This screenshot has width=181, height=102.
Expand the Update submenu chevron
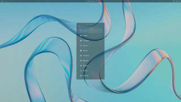[101, 65]
